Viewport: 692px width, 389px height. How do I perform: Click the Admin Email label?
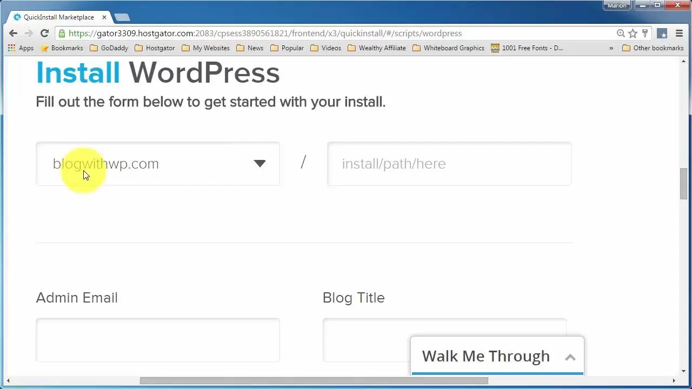click(x=77, y=298)
